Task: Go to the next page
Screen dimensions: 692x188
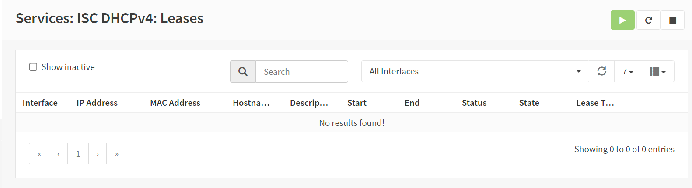Action: (x=98, y=153)
